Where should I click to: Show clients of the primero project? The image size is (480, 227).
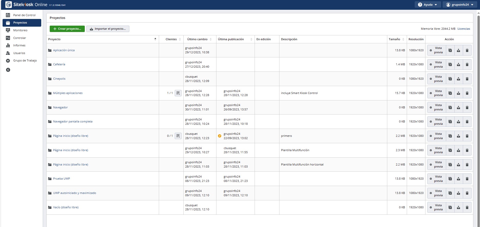[178, 136]
